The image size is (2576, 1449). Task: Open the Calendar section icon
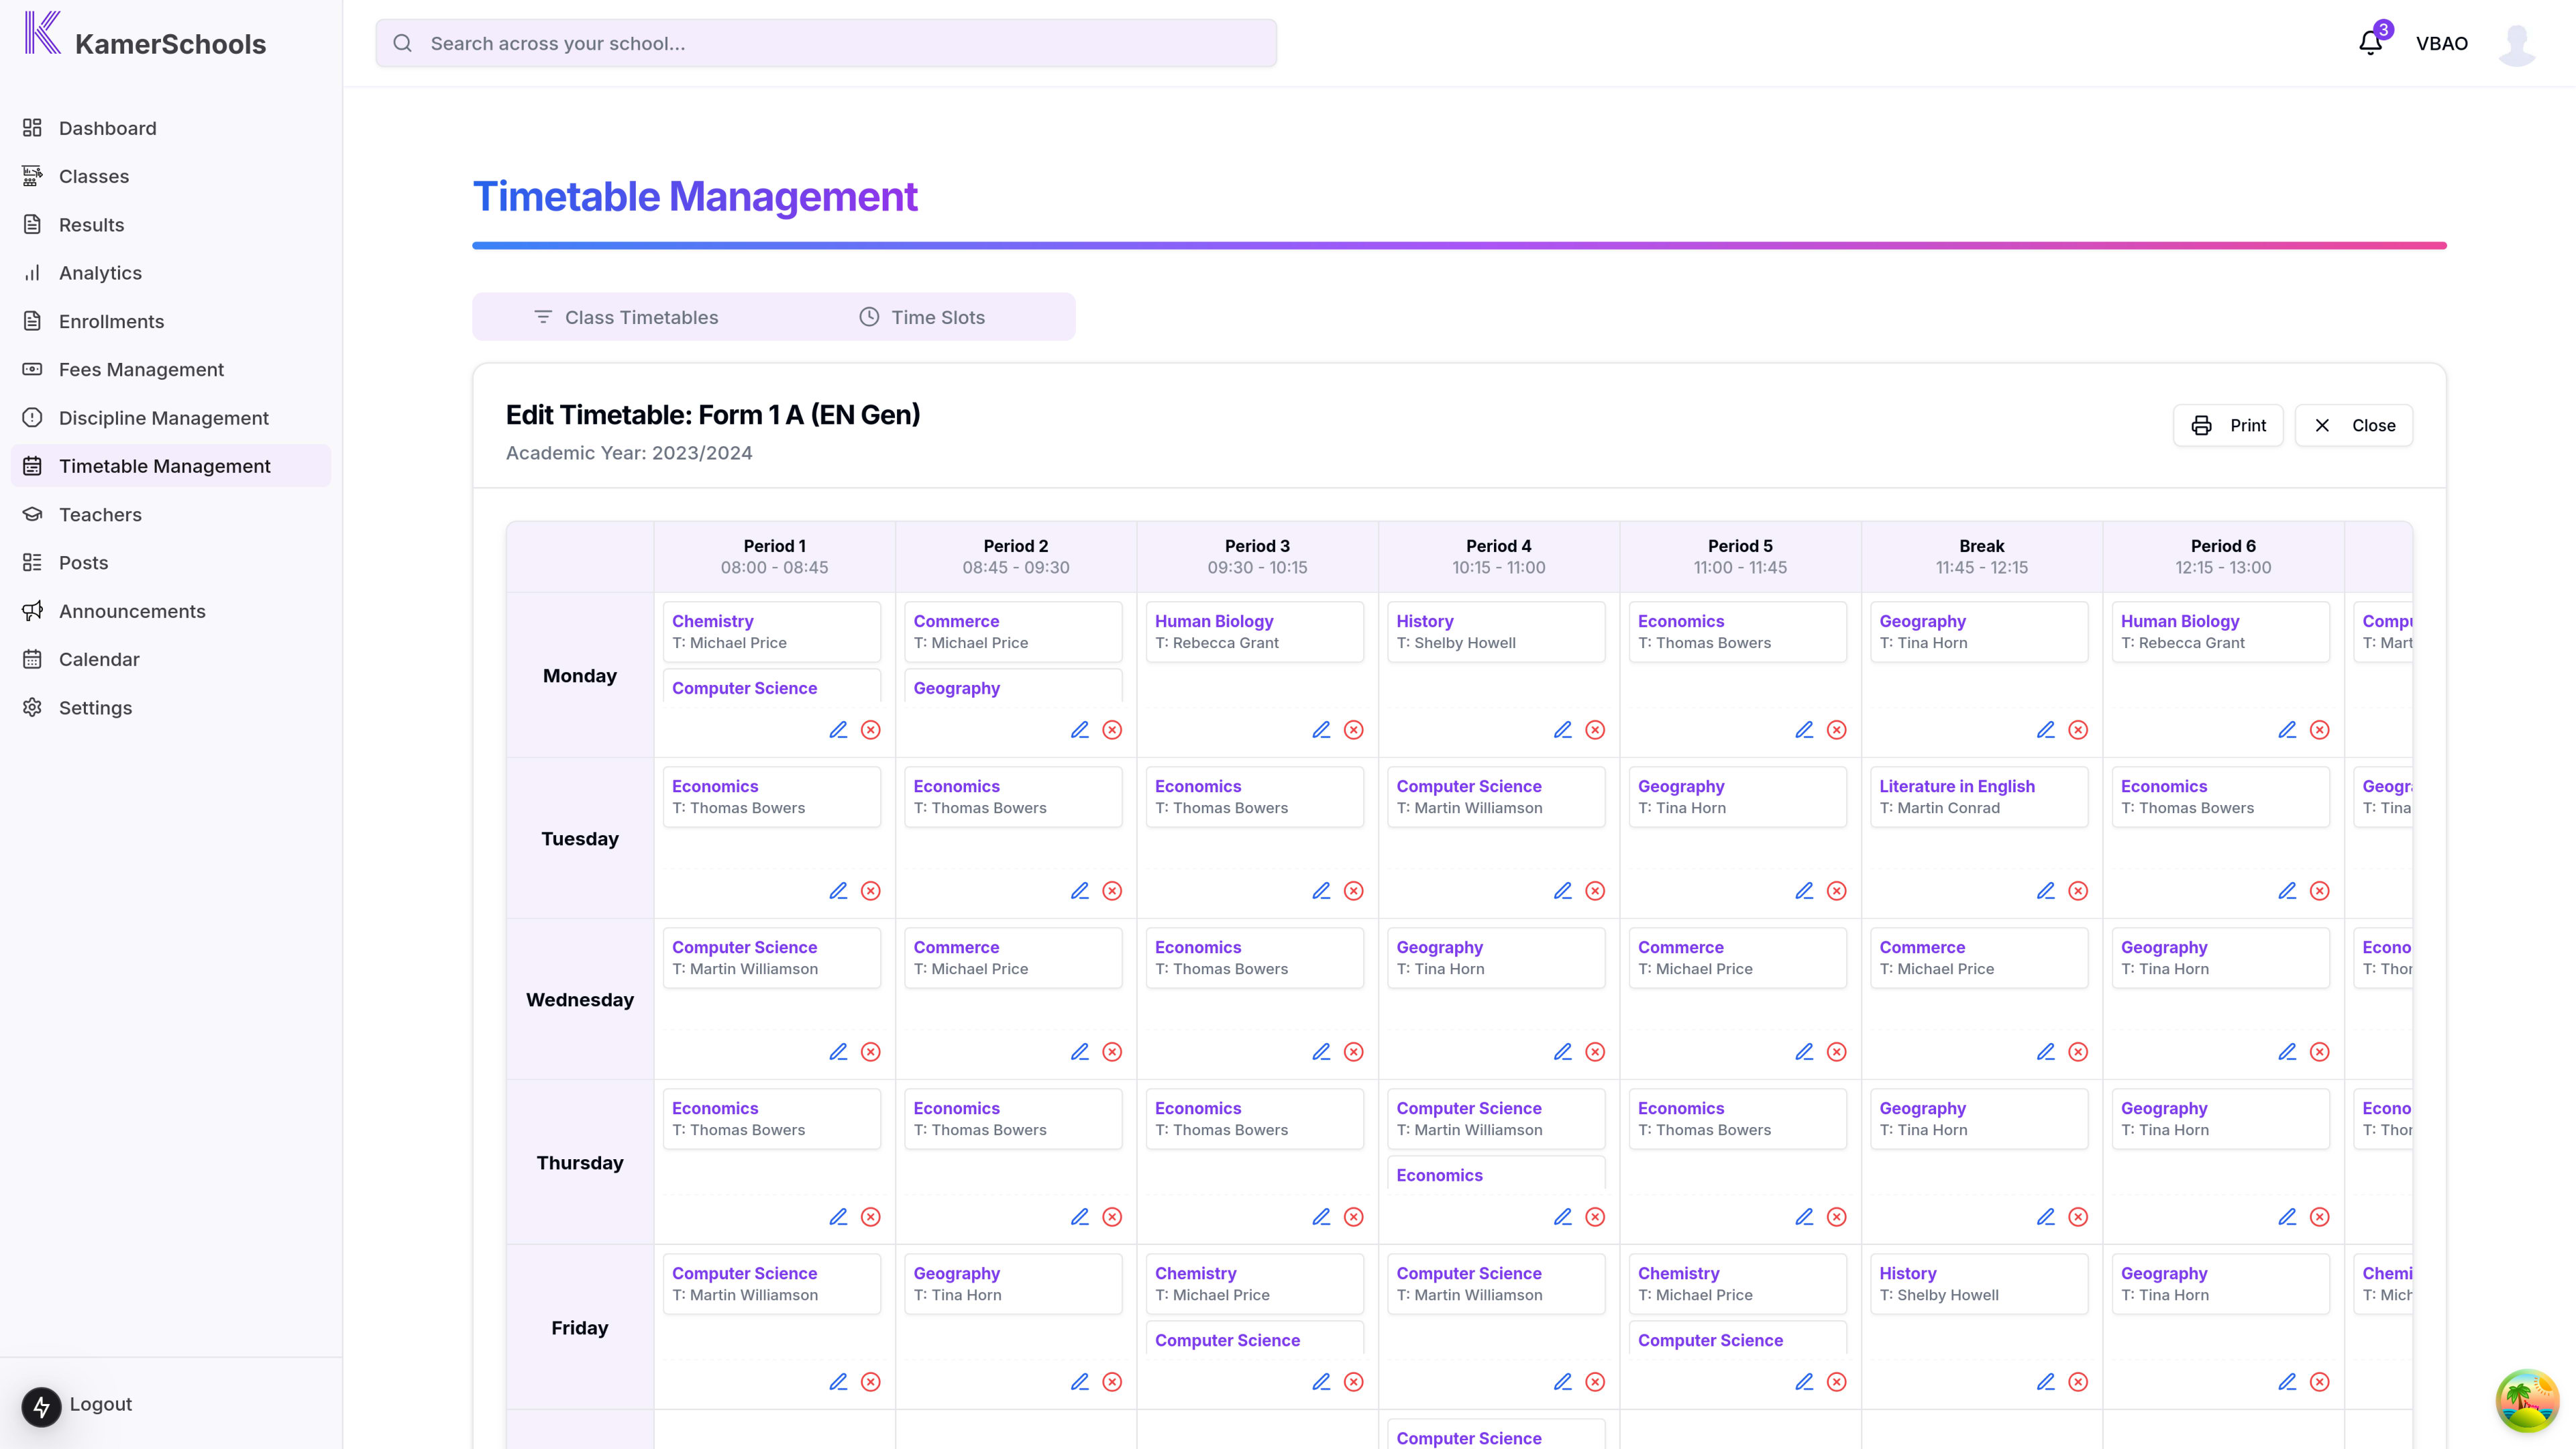pos(32,659)
